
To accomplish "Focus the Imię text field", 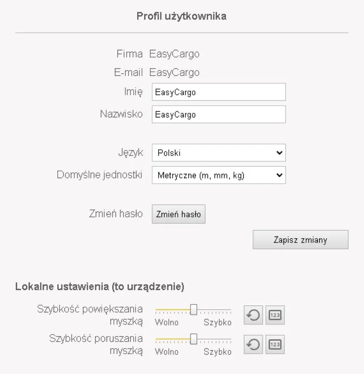I will click(x=218, y=92).
